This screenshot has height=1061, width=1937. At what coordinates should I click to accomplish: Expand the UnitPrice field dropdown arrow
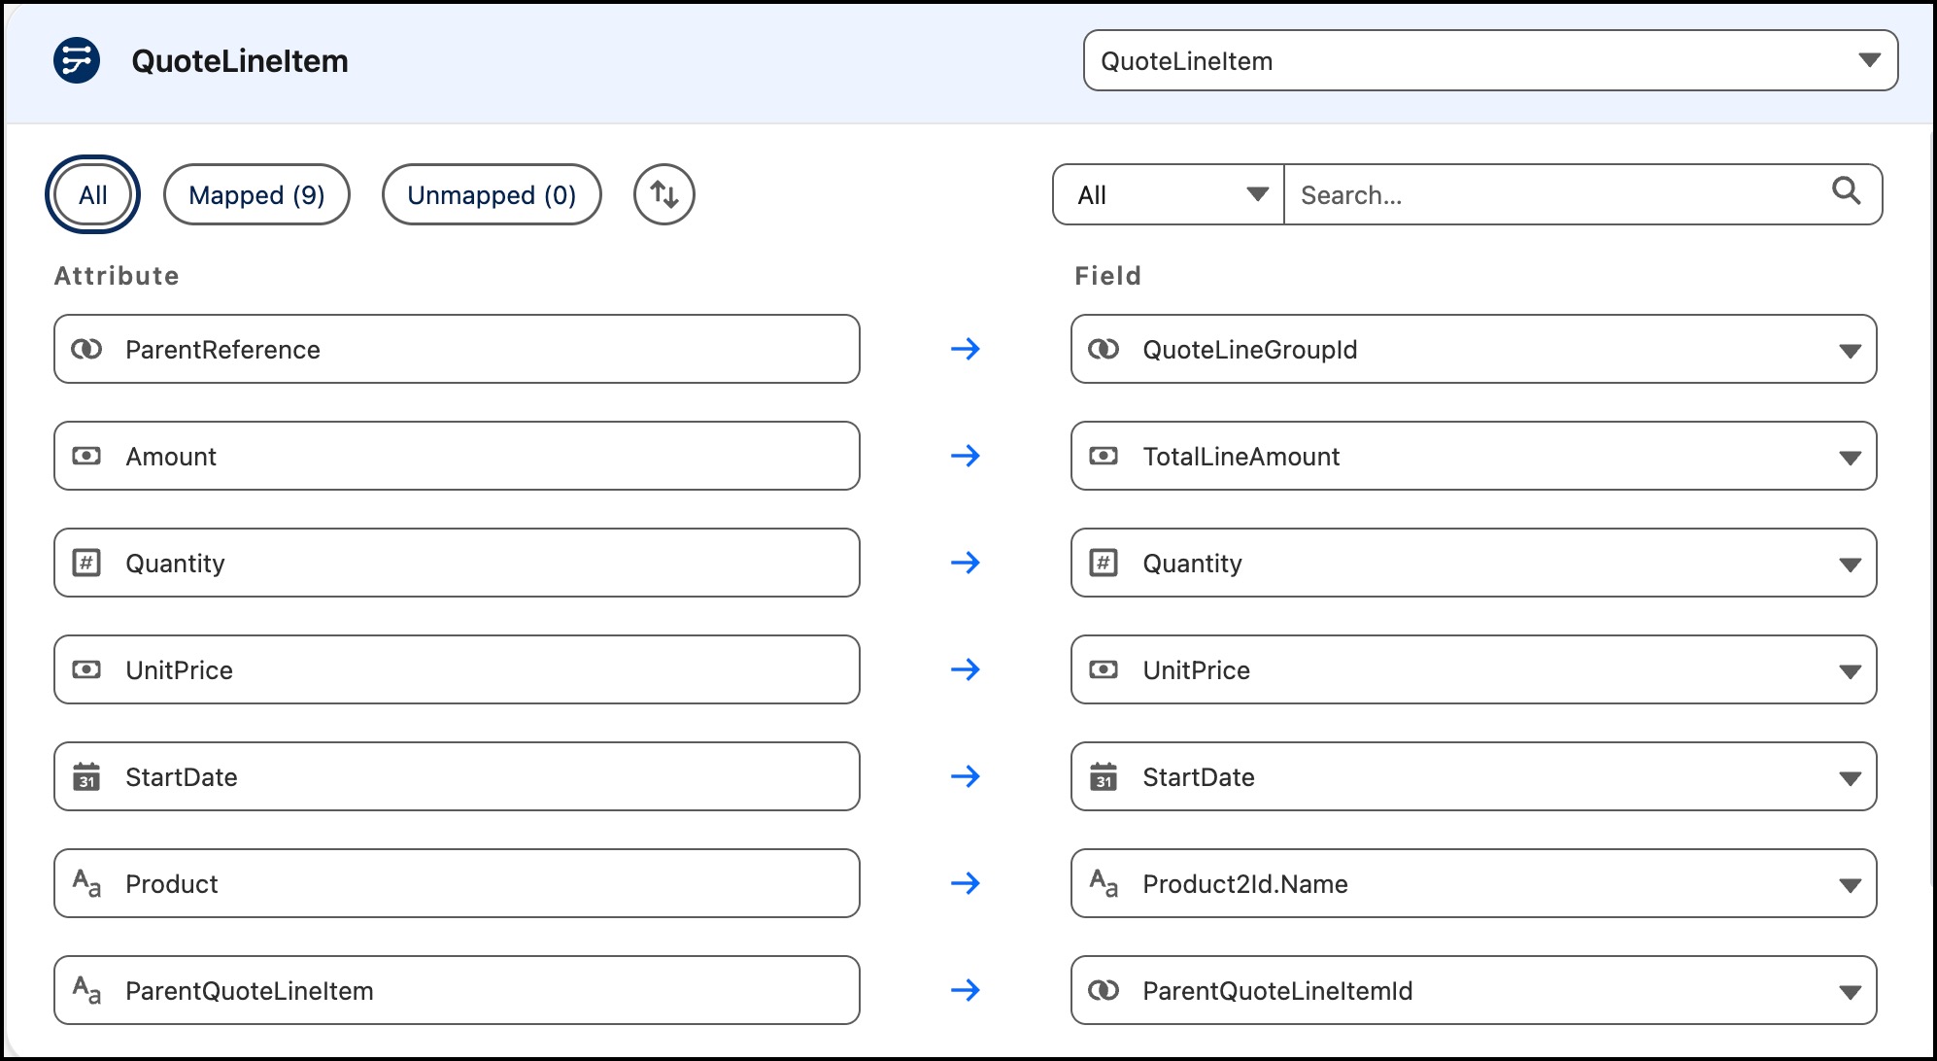pos(1850,671)
